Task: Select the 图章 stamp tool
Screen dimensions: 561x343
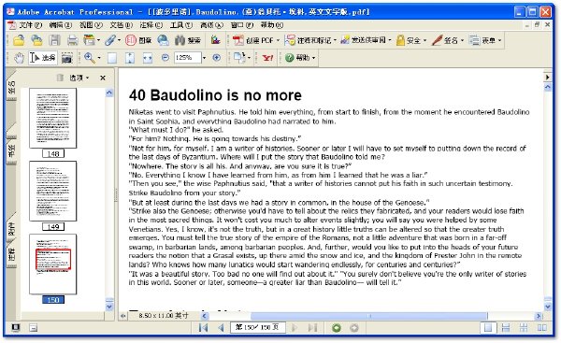Action: pos(138,40)
